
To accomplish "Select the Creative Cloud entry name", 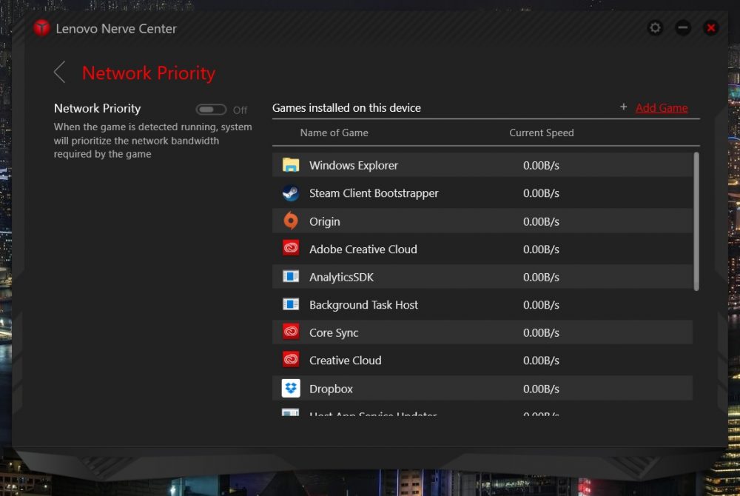I will click(345, 361).
